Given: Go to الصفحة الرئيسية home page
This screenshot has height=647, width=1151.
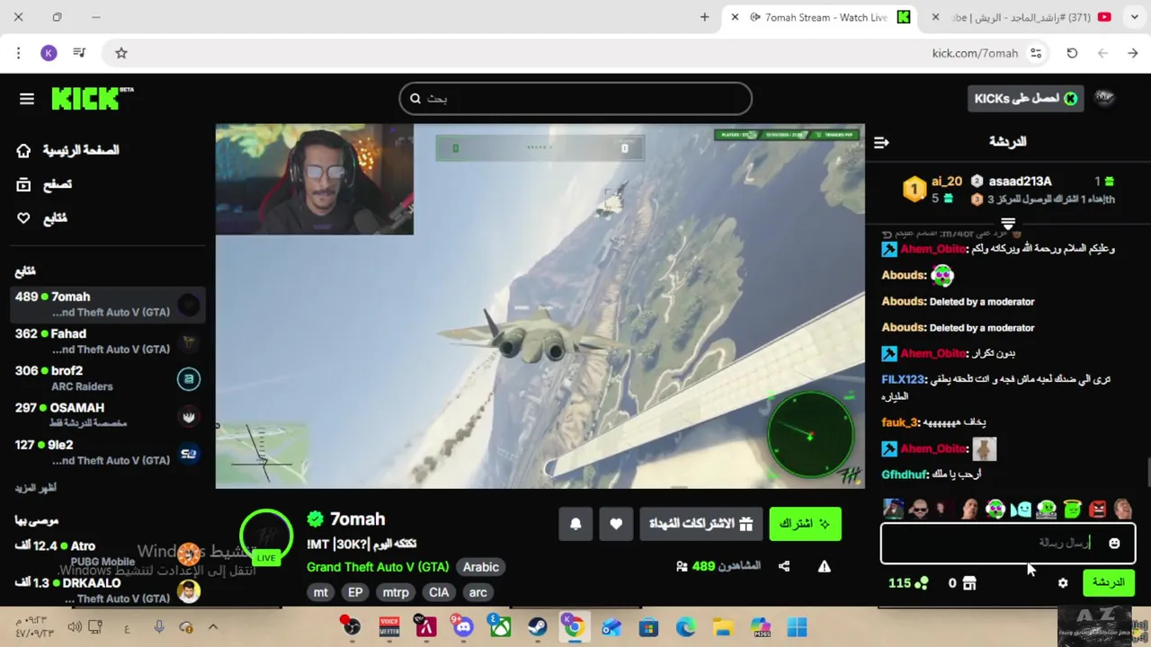Looking at the screenshot, I should 68,150.
